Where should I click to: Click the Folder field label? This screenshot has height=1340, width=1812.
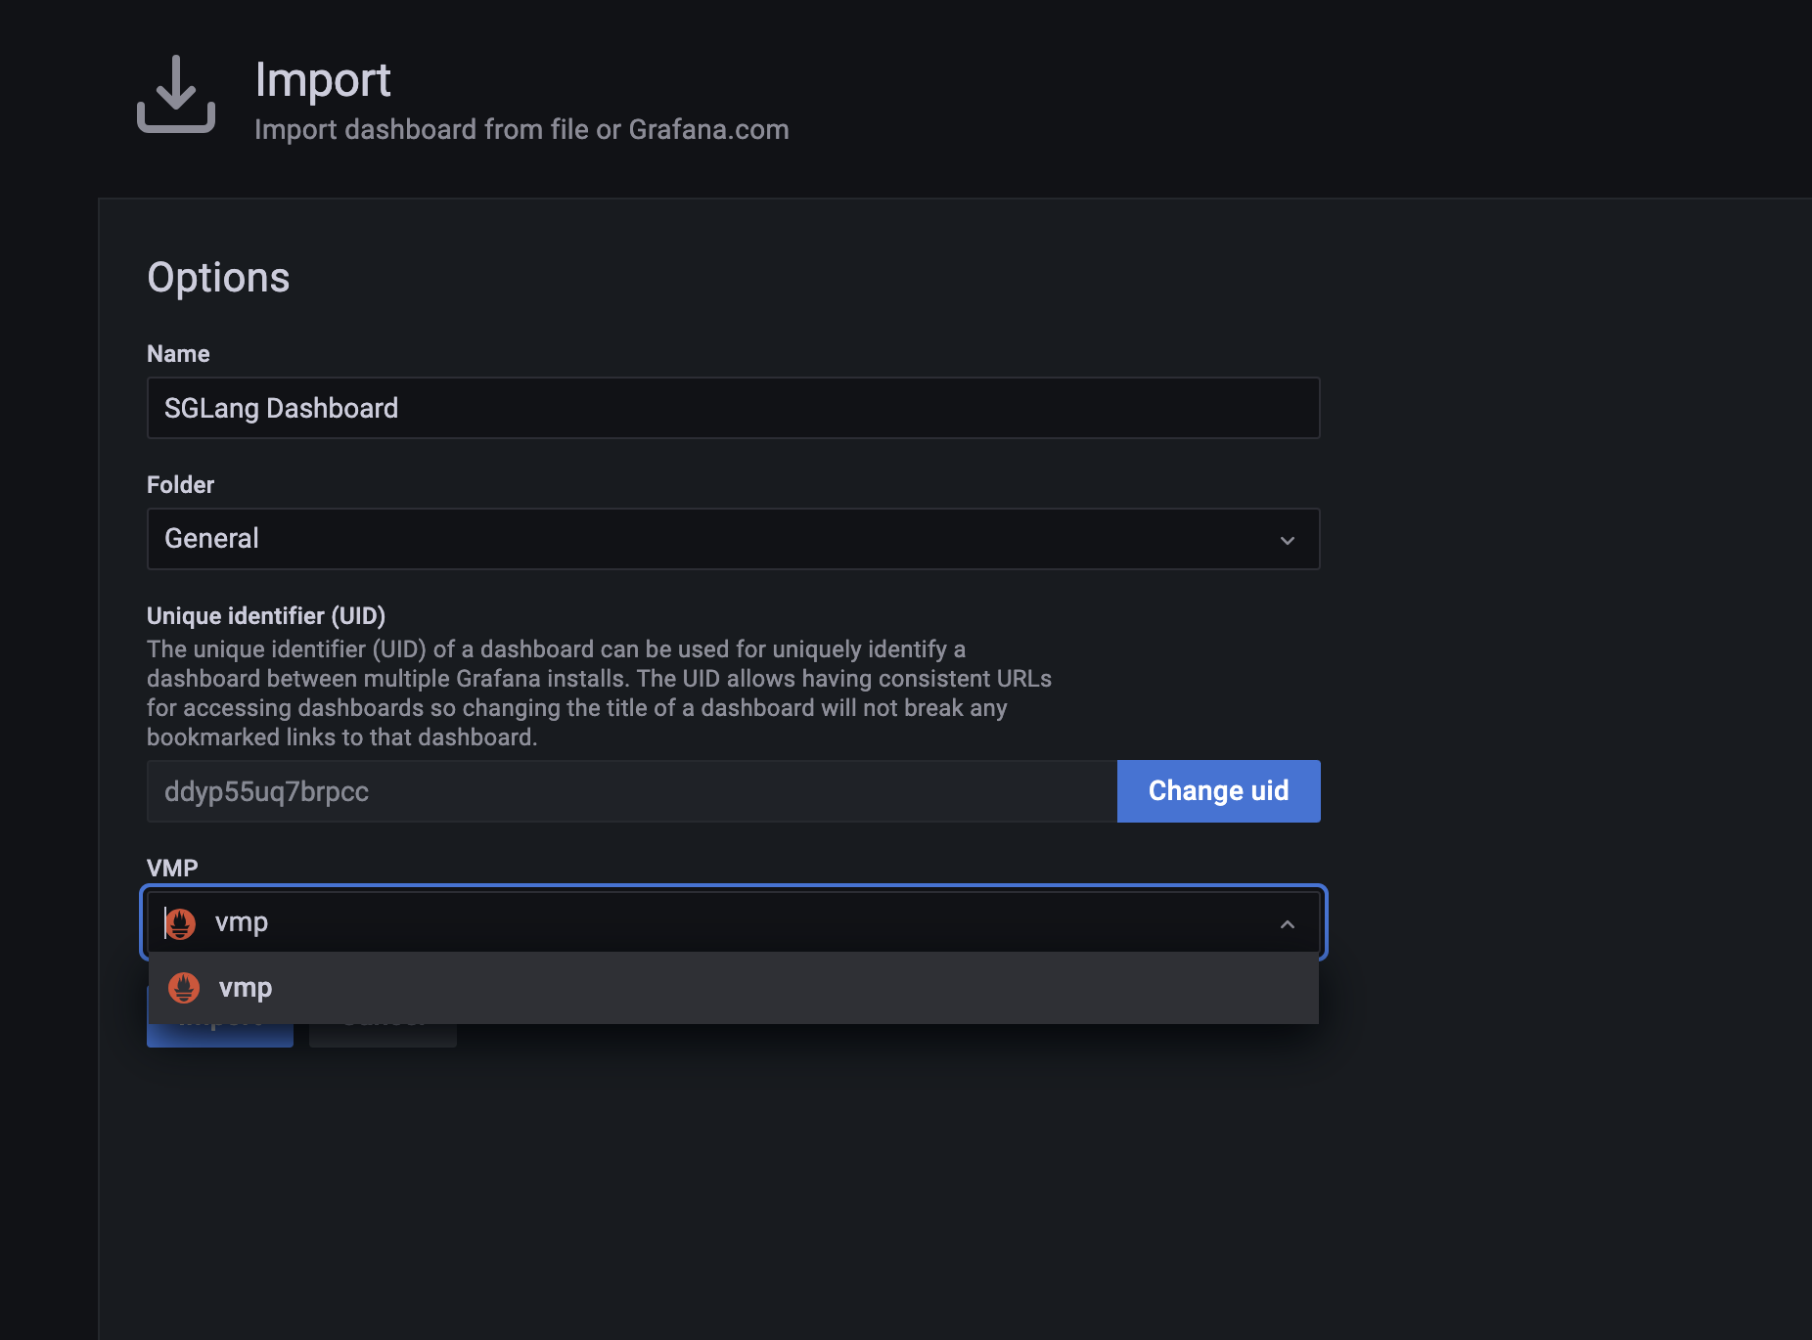tap(180, 485)
